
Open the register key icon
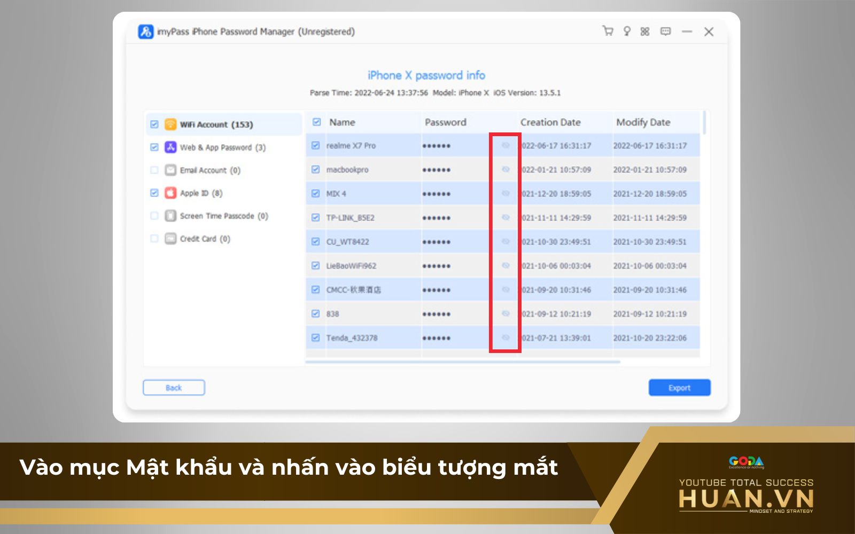click(x=627, y=31)
